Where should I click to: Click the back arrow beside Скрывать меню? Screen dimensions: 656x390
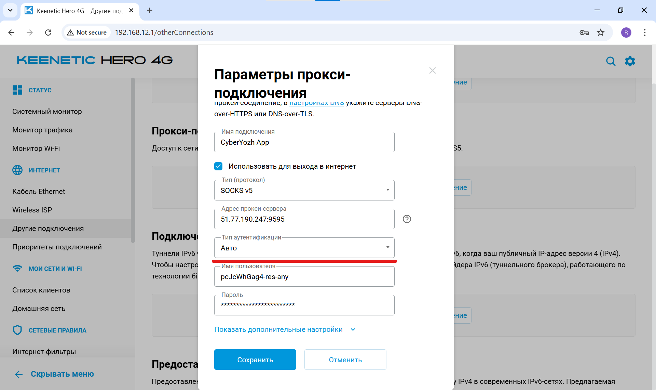(18, 374)
